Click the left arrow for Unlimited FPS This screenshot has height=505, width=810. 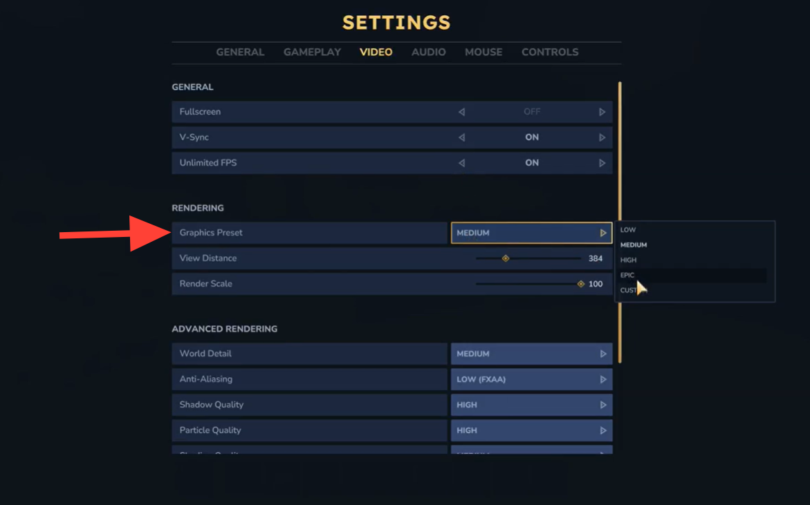coord(461,163)
